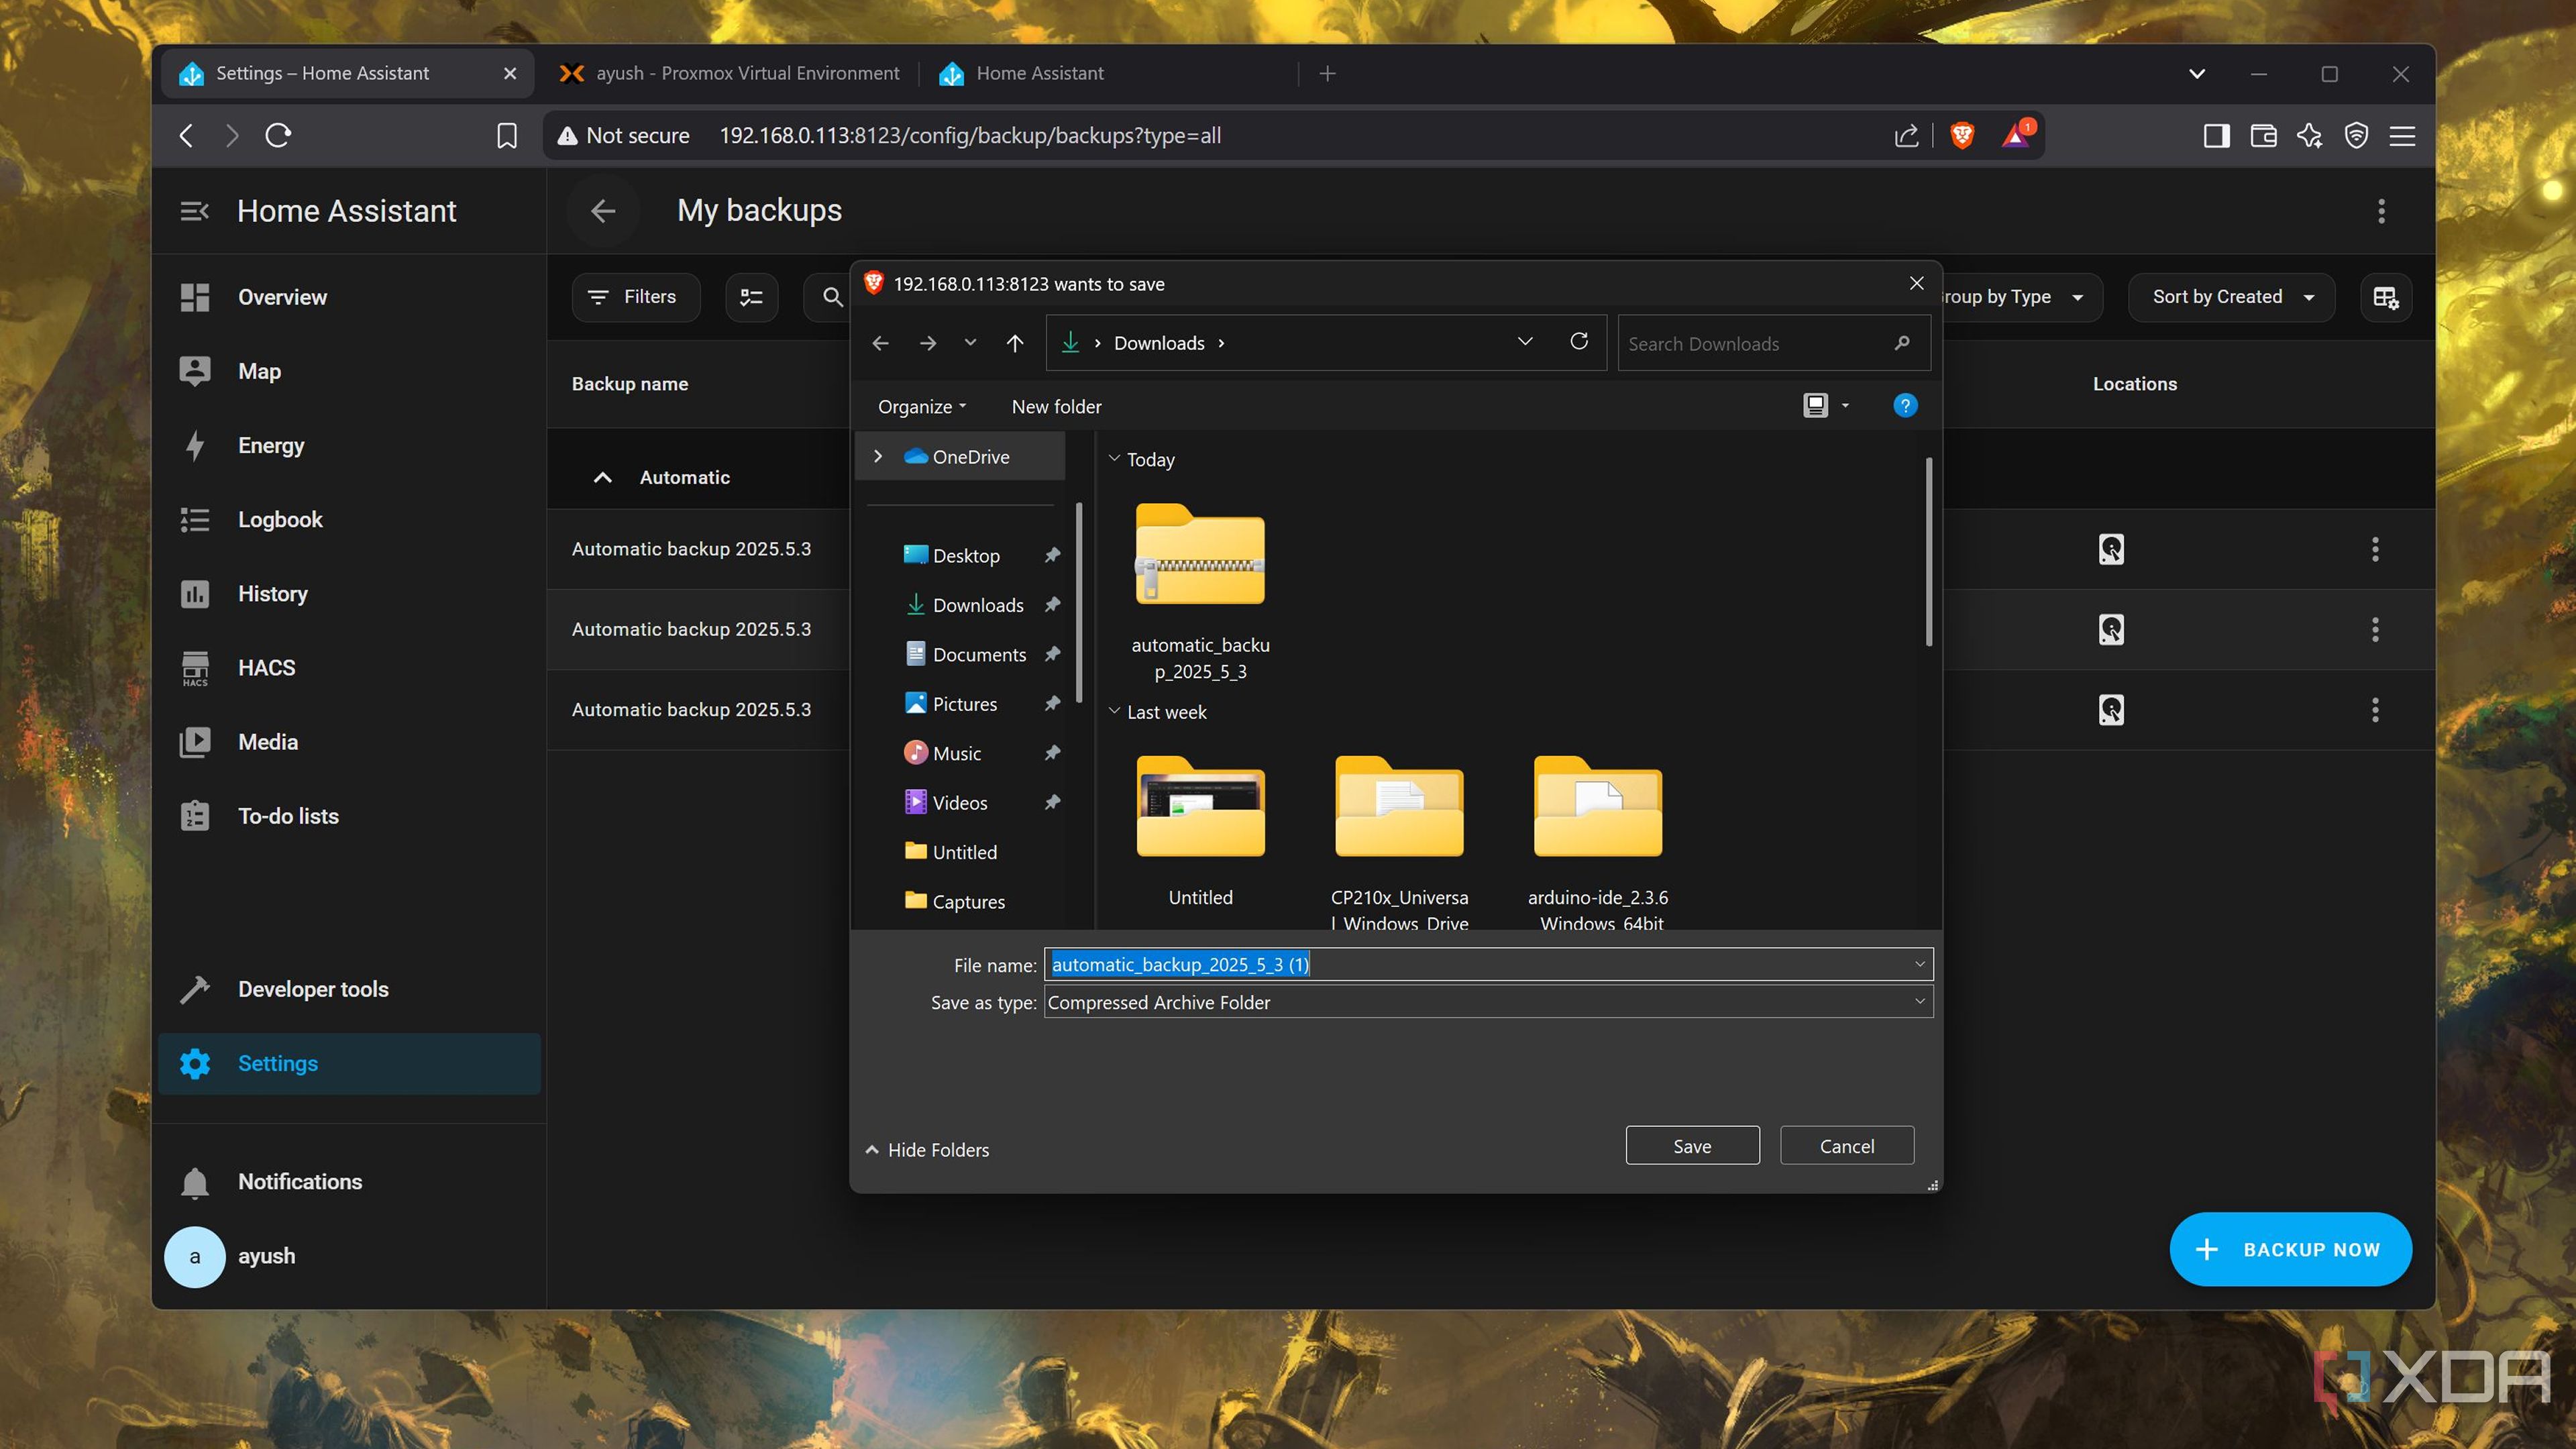The height and width of the screenshot is (1449, 2576).
Task: Enter selection mode in backups list
Action: point(751,297)
